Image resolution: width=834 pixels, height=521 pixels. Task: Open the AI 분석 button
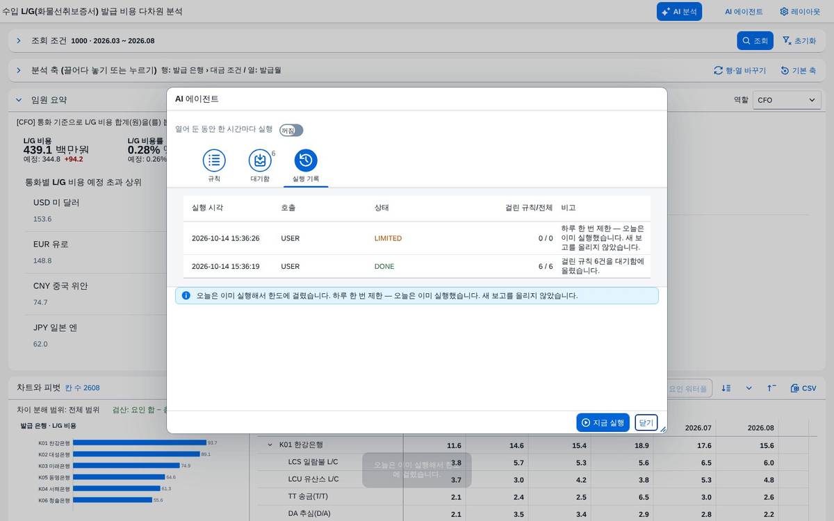click(679, 12)
